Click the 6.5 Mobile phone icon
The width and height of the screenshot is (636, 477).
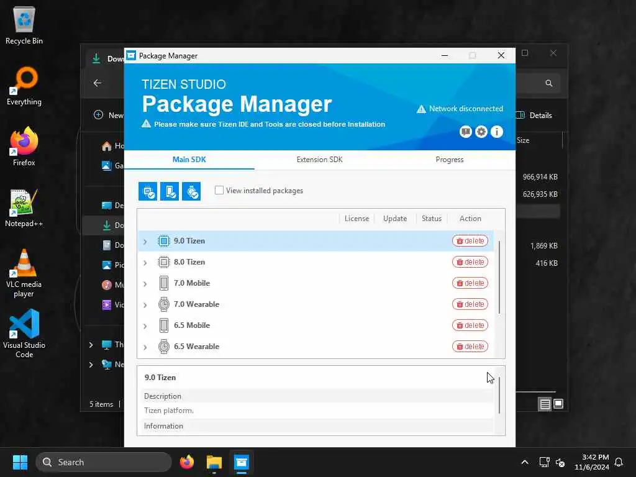(x=164, y=325)
